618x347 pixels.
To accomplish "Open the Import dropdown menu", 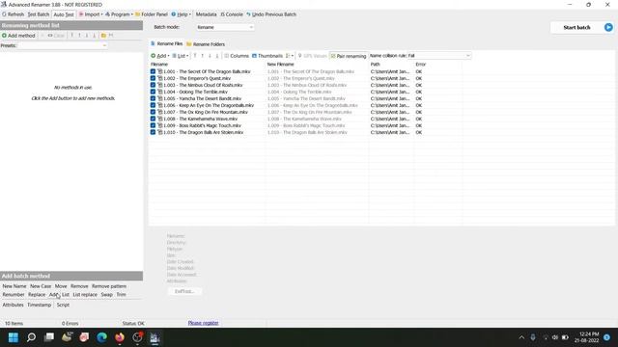I will point(91,14).
